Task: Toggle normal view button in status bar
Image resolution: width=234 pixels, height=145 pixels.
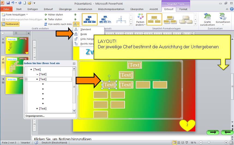Action: (175, 143)
